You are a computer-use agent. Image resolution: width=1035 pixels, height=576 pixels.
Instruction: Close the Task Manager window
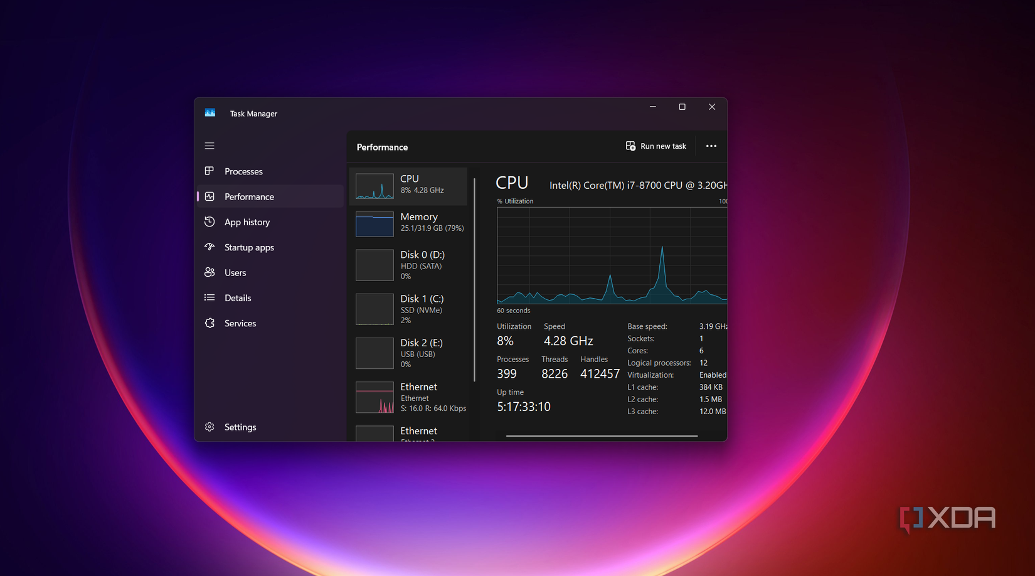712,107
